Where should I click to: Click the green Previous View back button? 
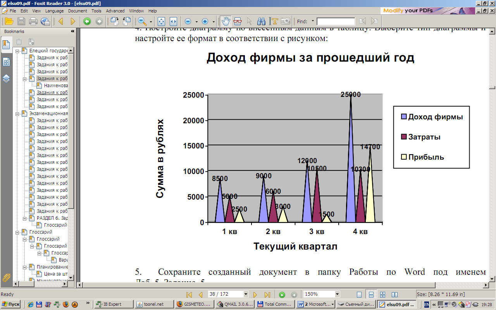tap(87, 21)
